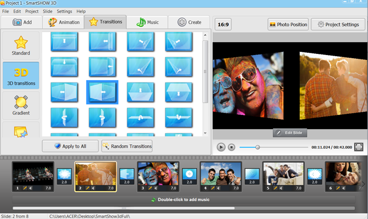The image size is (368, 219).
Task: Open the Settings menu
Action: pyautogui.click(x=65, y=11)
